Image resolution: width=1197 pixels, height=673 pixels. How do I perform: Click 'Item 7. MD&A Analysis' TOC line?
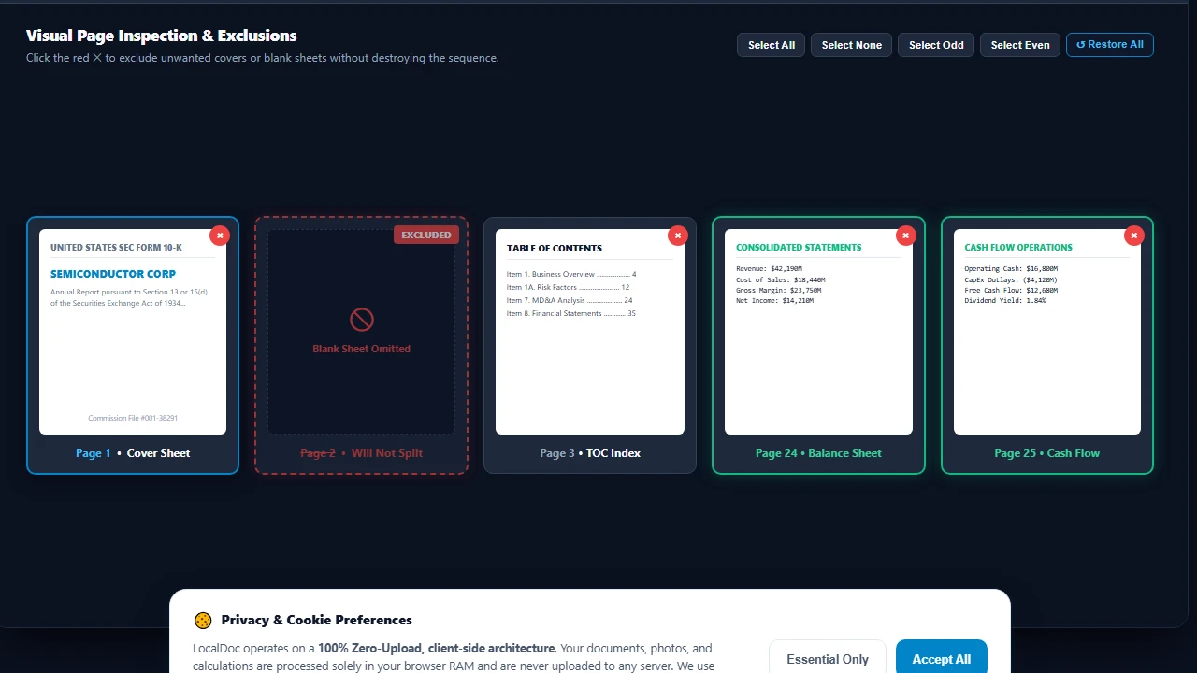tap(570, 300)
